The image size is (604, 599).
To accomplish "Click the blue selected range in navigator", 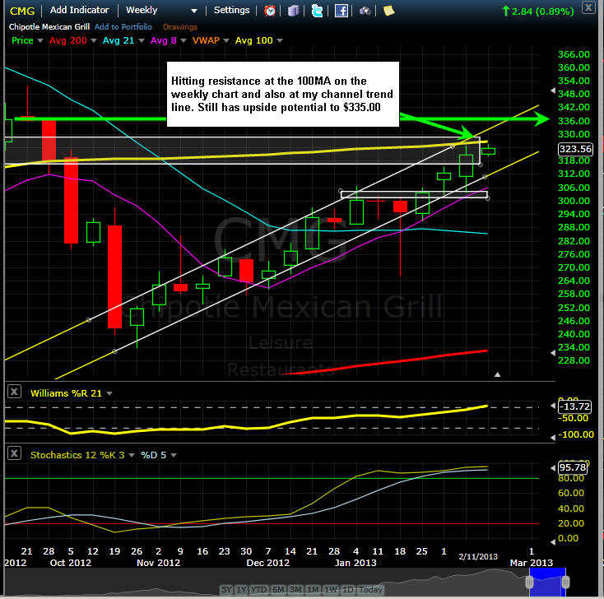I will coord(547,582).
